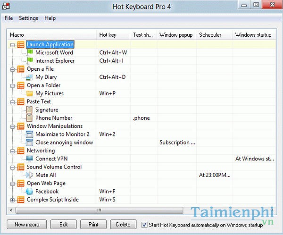Click the Window Manipulations group icon
Screen dimensions: 283x235
21,126
